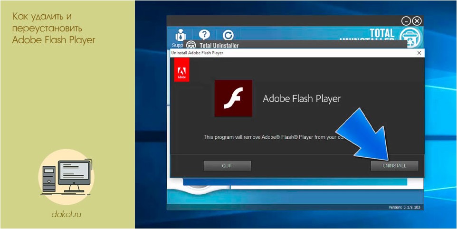This screenshot has height=229, width=457.
Task: Click the version 3.1.9.103 text
Action: [x=405, y=207]
